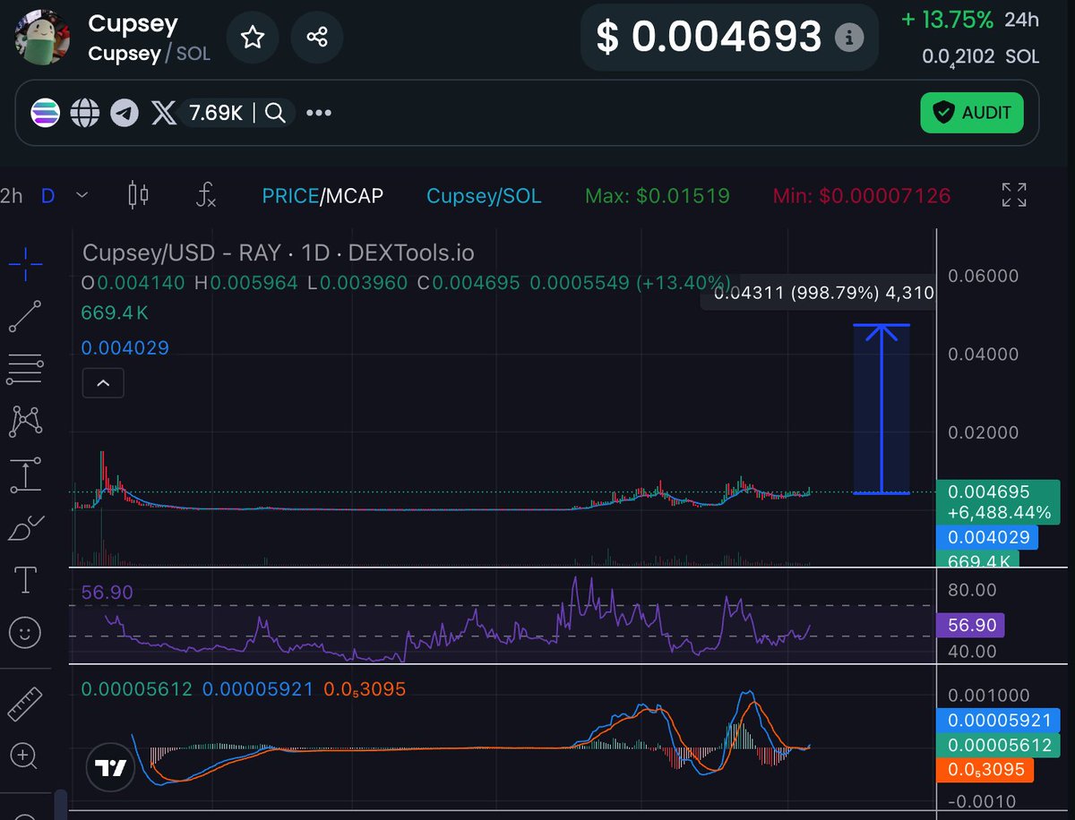Image resolution: width=1075 pixels, height=820 pixels.
Task: Click the Min: $0.00007126 label
Action: (x=862, y=195)
